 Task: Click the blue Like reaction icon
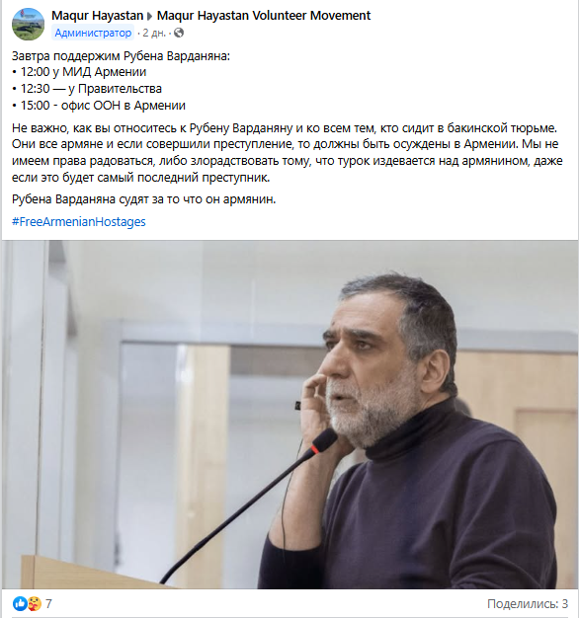point(20,603)
